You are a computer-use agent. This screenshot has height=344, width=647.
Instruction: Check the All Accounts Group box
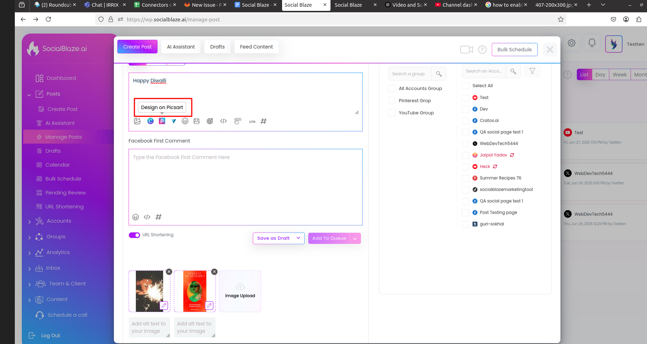[x=392, y=88]
